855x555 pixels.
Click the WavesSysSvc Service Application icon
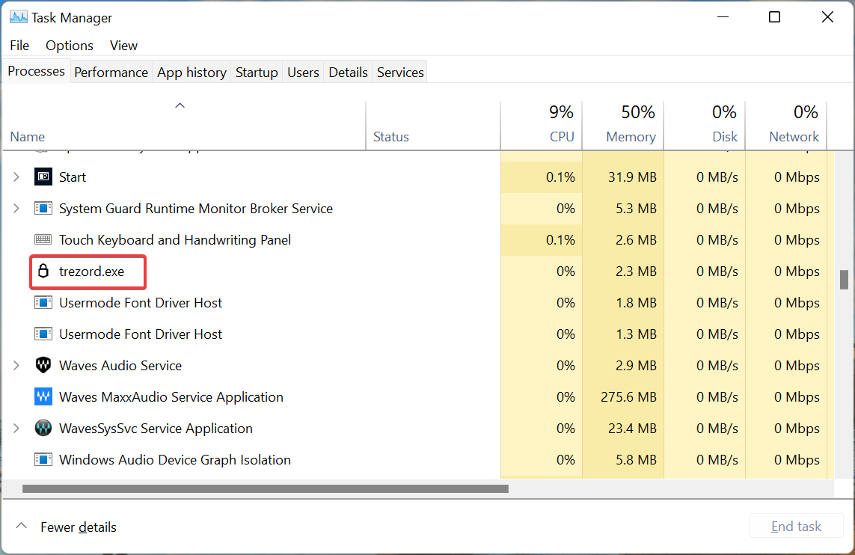43,428
